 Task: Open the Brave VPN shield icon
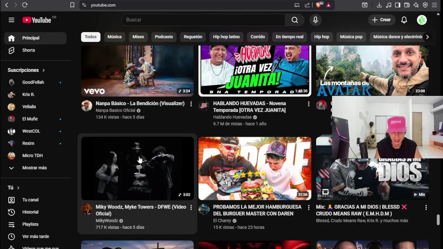tap(425, 5)
